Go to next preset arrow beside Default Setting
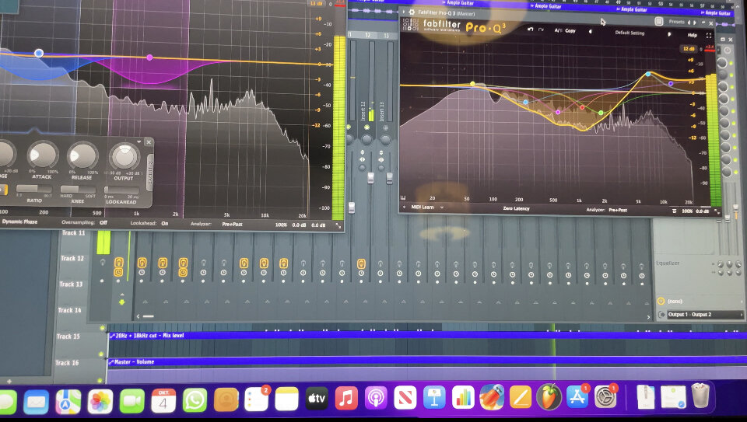Image resolution: width=747 pixels, height=422 pixels. tap(669, 34)
